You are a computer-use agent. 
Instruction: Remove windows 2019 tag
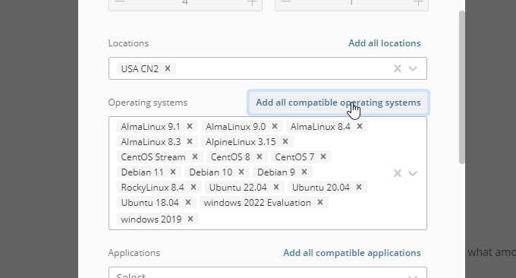[x=190, y=219]
